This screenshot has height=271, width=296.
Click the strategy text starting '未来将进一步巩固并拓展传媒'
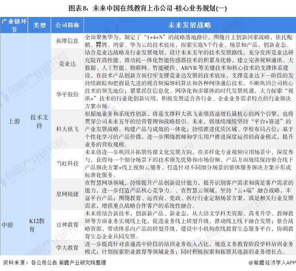point(189,164)
